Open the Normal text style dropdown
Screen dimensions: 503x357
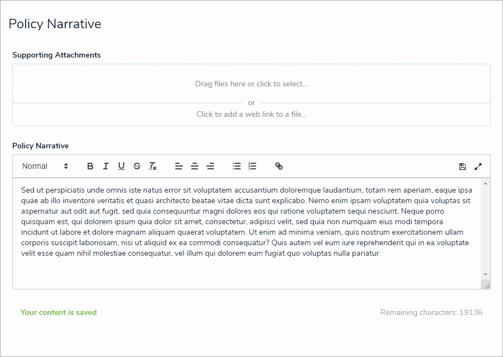(x=45, y=166)
